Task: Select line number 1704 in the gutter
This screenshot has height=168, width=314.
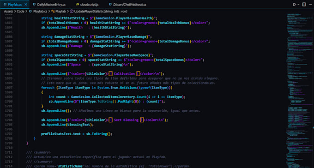Action: click(8, 120)
